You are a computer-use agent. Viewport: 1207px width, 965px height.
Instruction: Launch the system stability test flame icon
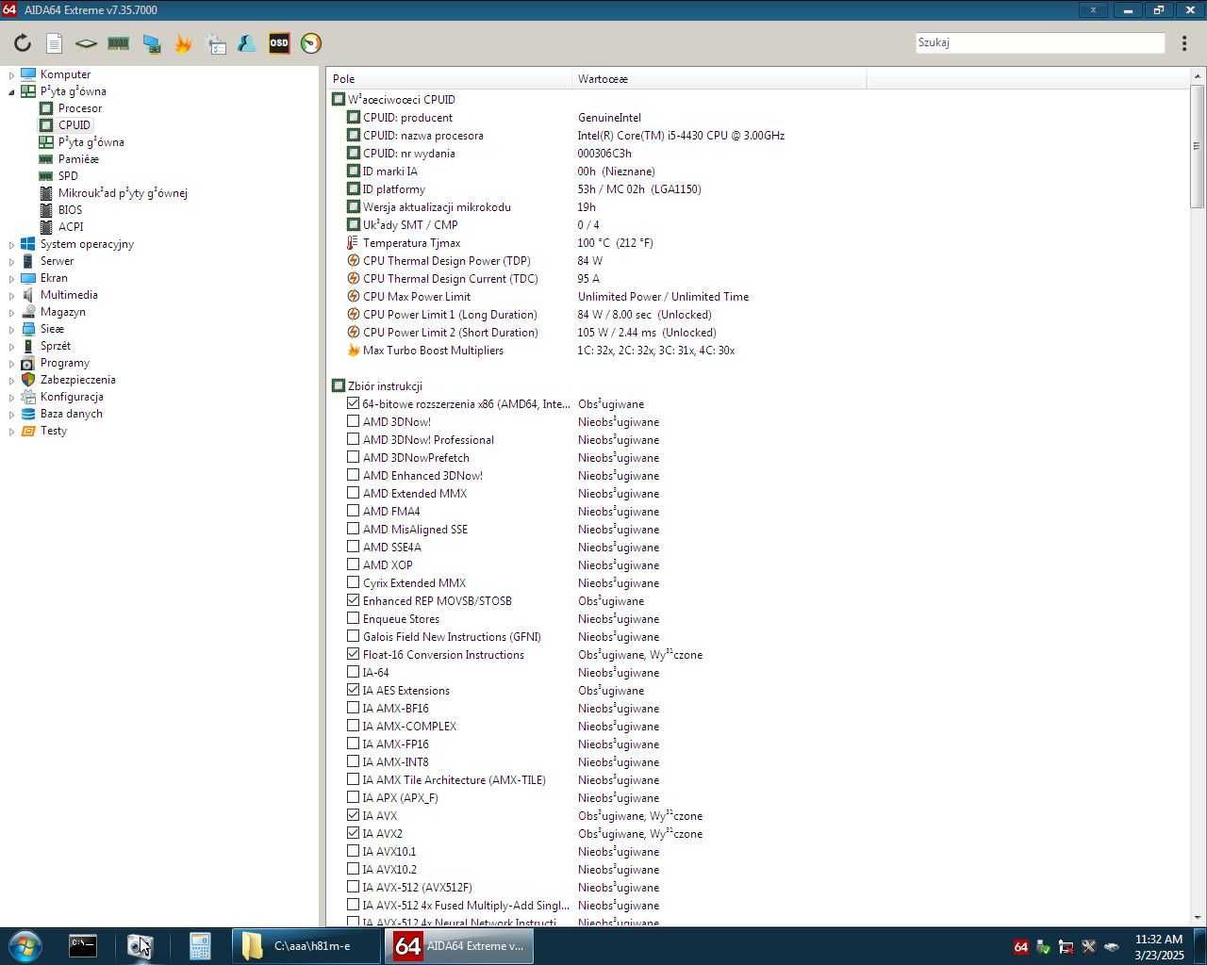point(183,43)
